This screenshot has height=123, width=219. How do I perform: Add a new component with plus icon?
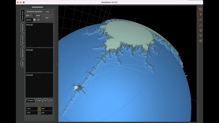(34, 20)
